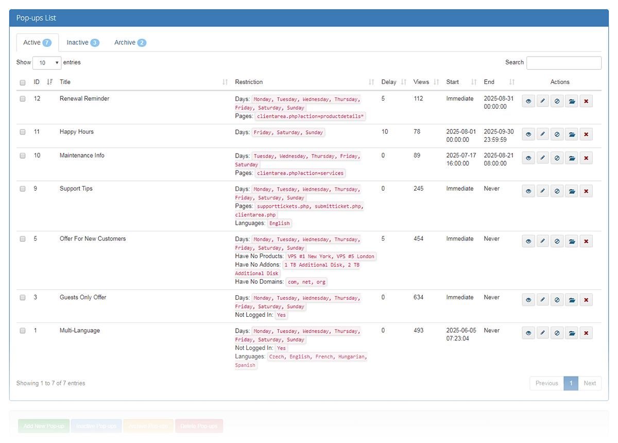Preview the Multi-Language pop-up (eye icon)

pyautogui.click(x=528, y=333)
